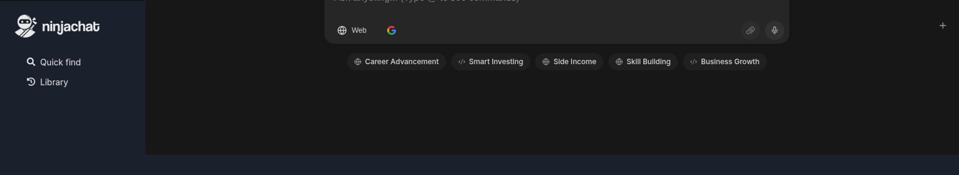Open the Library sidebar item
This screenshot has width=959, height=175.
(54, 82)
